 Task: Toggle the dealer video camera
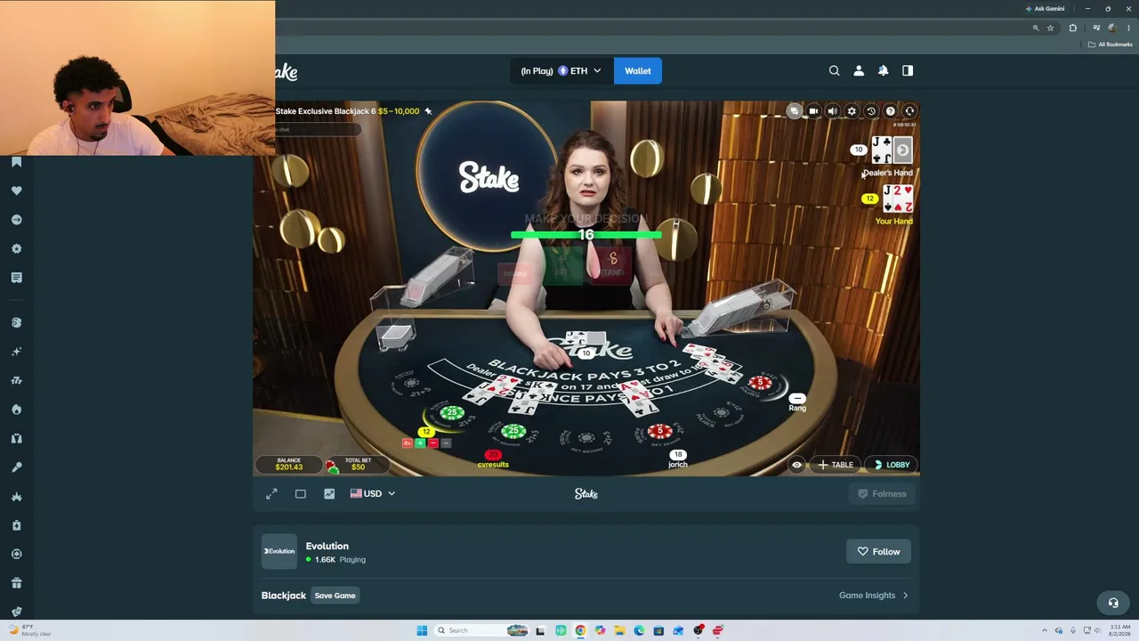coord(813,111)
